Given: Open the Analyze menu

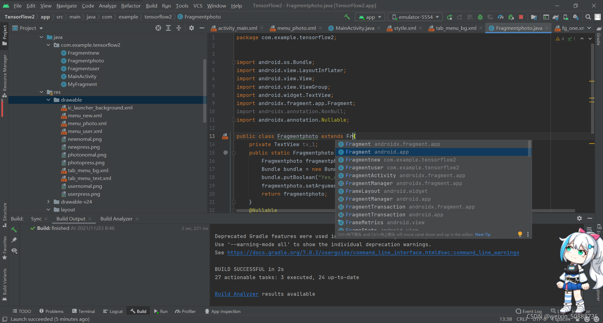Looking at the screenshot, I should coord(107,6).
